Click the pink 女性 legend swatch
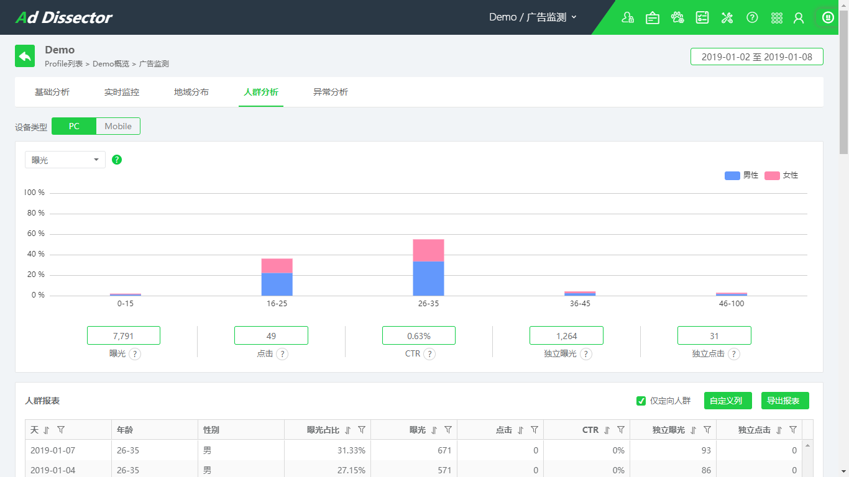The height and width of the screenshot is (477, 849). pos(772,176)
